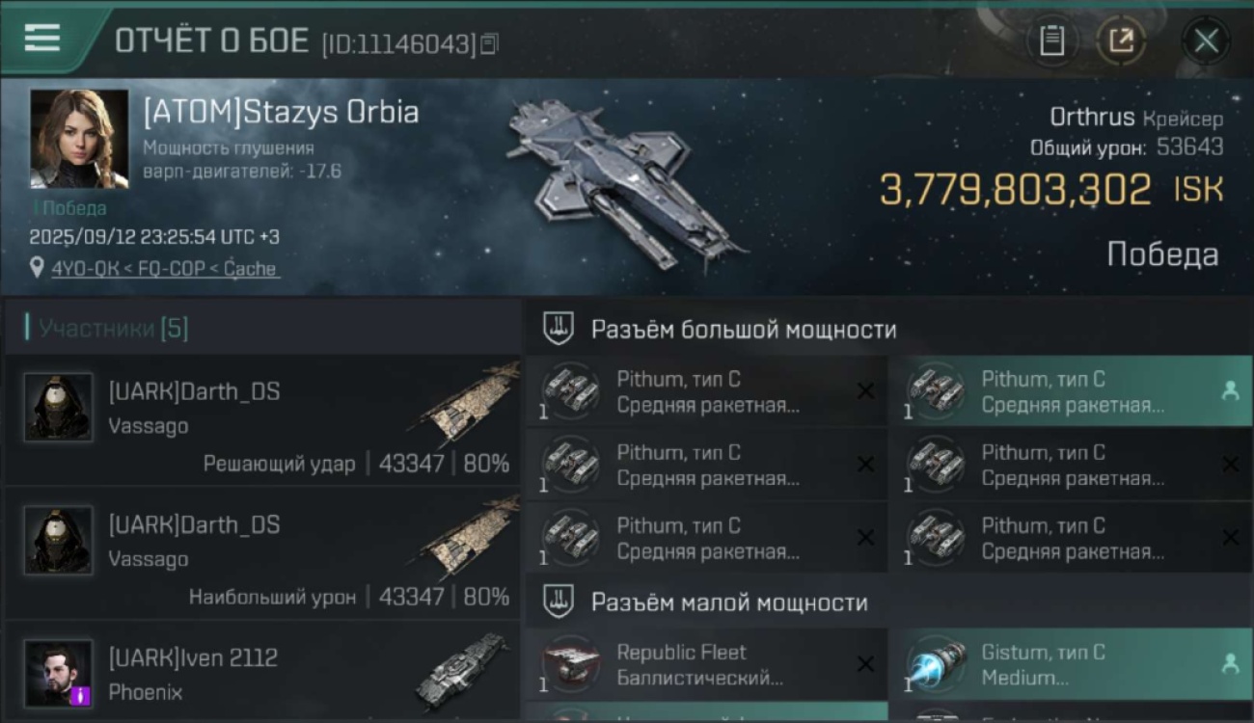Screen dimensions: 1254x723
Task: Close the battle report window
Action: pos(1206,41)
